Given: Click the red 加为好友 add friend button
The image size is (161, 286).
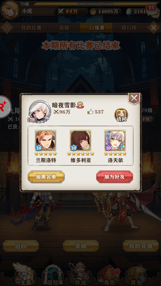Looking at the screenshot, I should [x=115, y=177].
